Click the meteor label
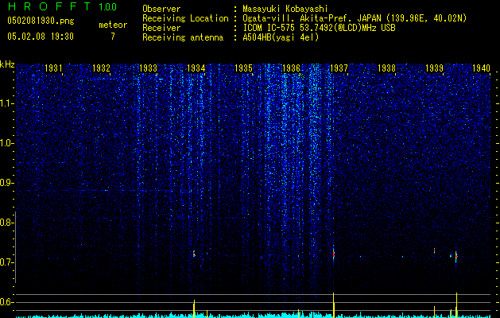The width and height of the screenshot is (500, 318). [x=113, y=25]
